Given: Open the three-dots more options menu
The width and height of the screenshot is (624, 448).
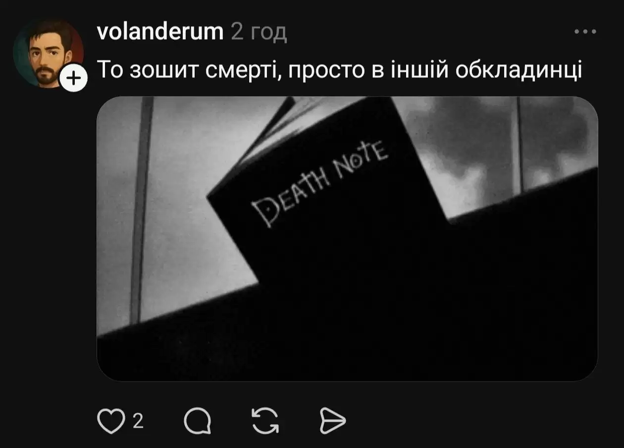Looking at the screenshot, I should 585,32.
